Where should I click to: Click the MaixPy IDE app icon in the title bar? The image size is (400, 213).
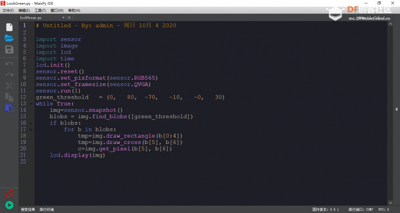click(x=3, y=3)
